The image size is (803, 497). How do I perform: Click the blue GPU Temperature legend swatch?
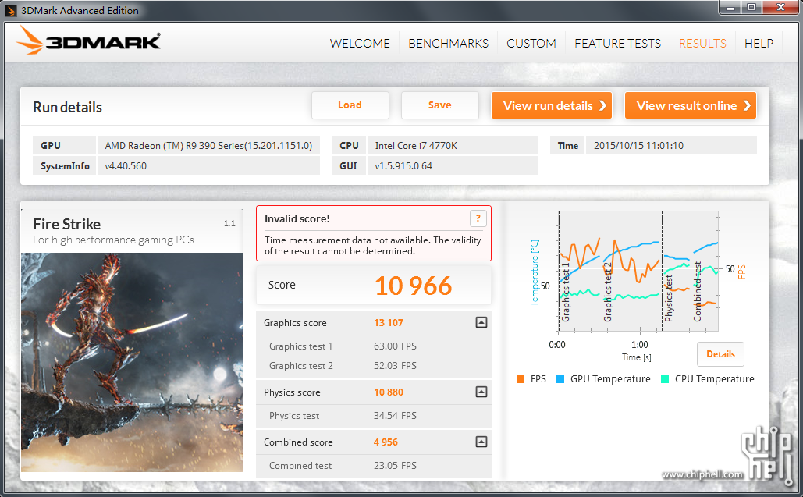pyautogui.click(x=560, y=379)
